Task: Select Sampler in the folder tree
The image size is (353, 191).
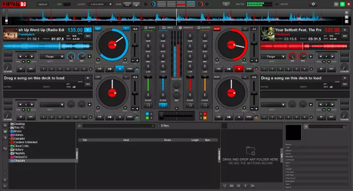Action: pos(19,139)
